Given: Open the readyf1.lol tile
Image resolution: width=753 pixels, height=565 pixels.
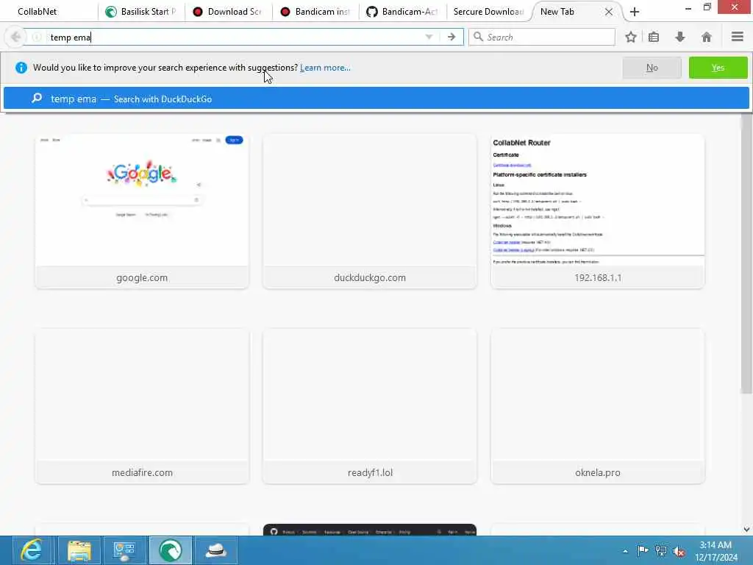Looking at the screenshot, I should click(370, 406).
